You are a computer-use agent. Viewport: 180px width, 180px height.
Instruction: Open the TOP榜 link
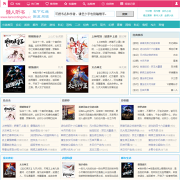pos(148,11)
